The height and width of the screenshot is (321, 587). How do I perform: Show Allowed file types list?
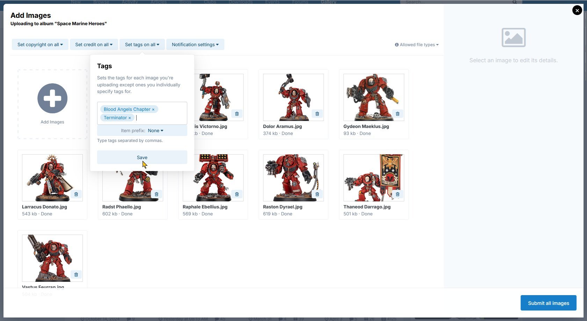[417, 45]
